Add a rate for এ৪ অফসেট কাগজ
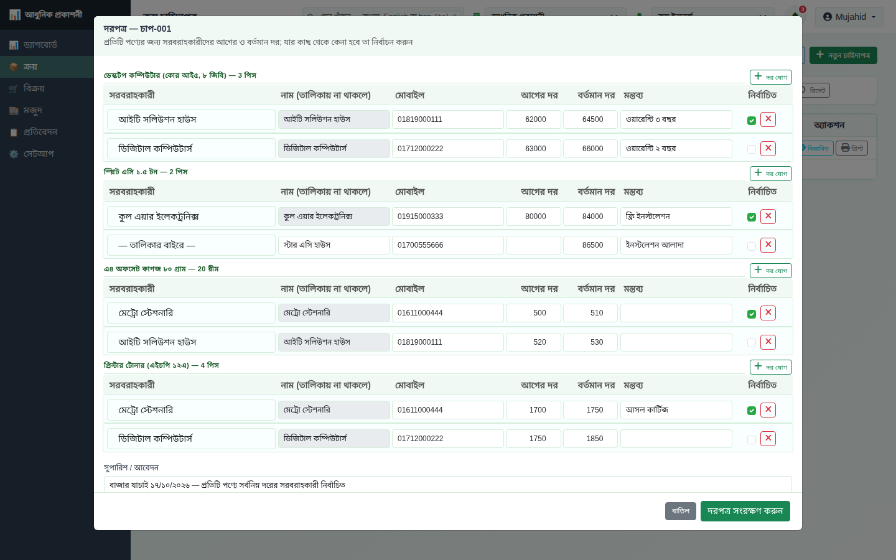The image size is (896, 560). [x=770, y=270]
